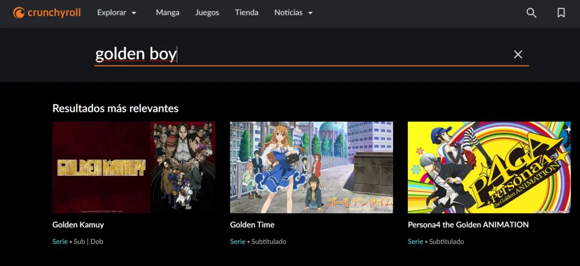Expand the Explorar dropdown menu
Image resolution: width=580 pixels, height=266 pixels.
tap(117, 13)
